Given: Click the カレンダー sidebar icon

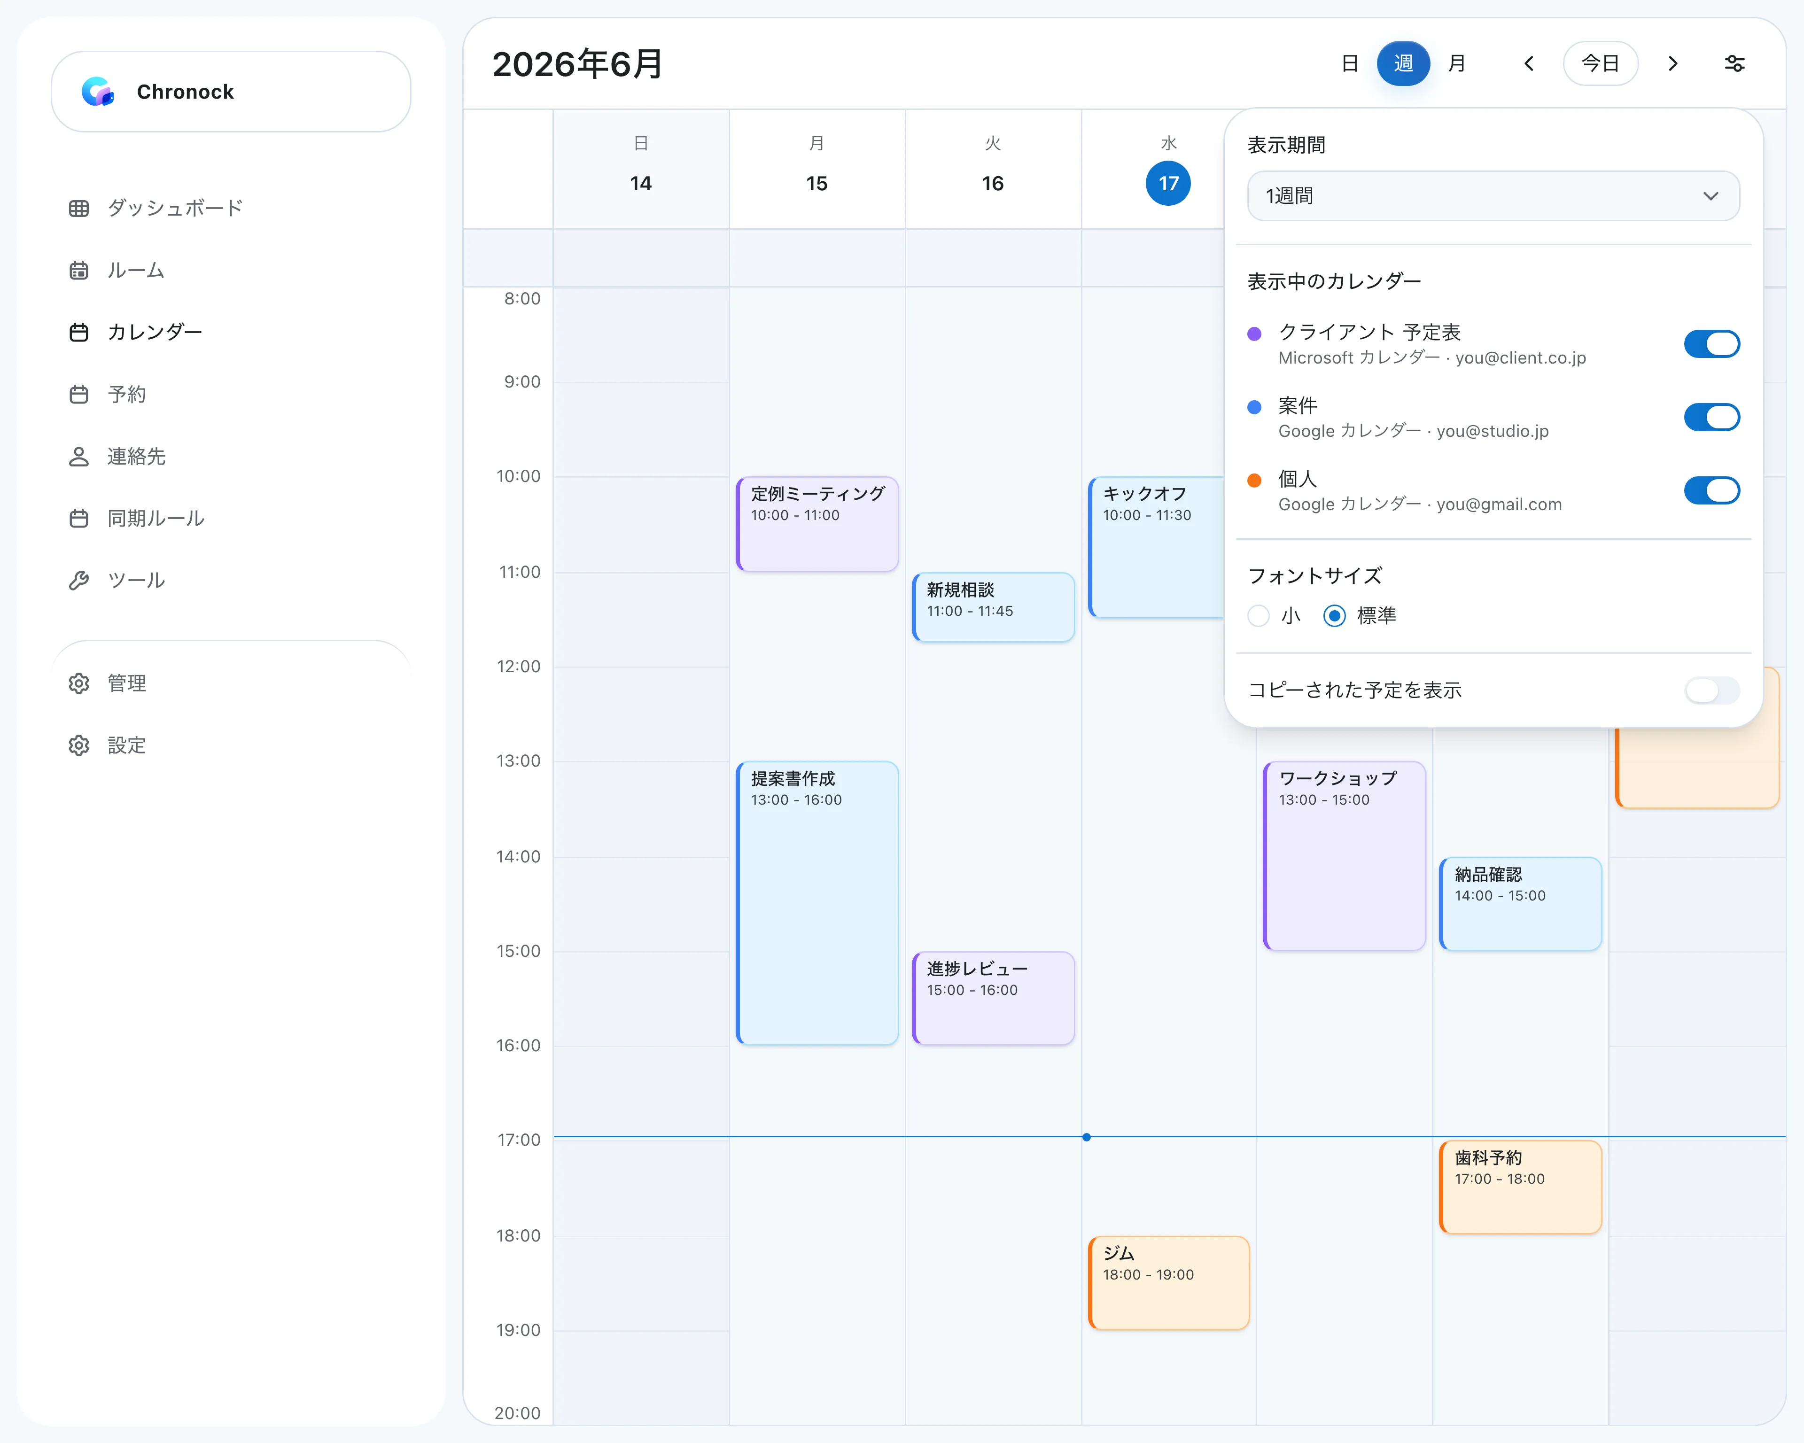Looking at the screenshot, I should click(78, 332).
